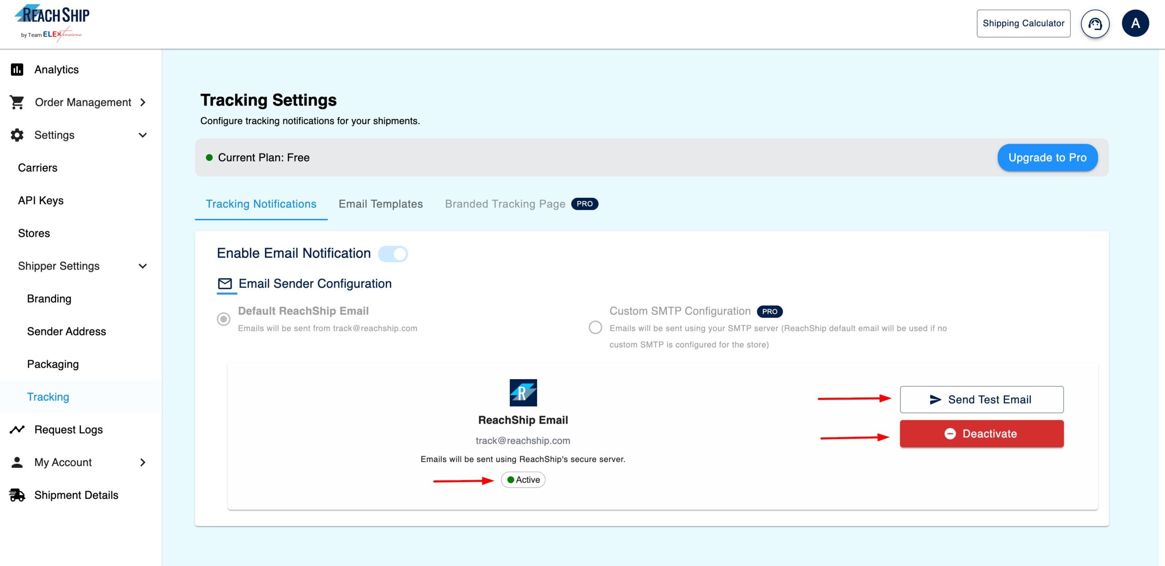This screenshot has width=1165, height=566.
Task: Click the ReachShip Email card title
Action: [x=523, y=420]
